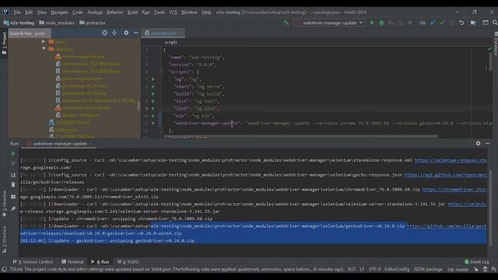Viewport: 498px width, 280px height.
Task: Click the Search Everywhere magnifier icon
Action: coord(495,23)
